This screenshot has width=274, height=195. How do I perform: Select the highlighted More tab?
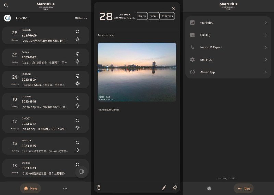point(244,188)
